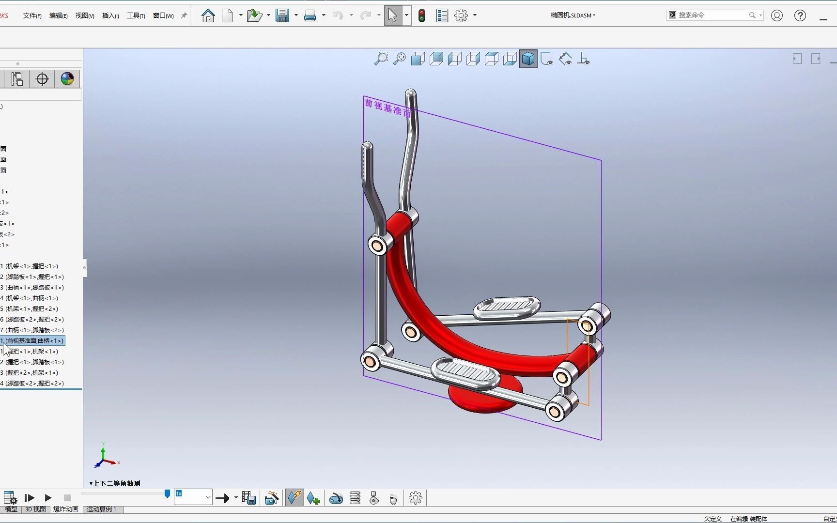
Task: Open the Animation Wizard camera icon
Action: tap(272, 498)
